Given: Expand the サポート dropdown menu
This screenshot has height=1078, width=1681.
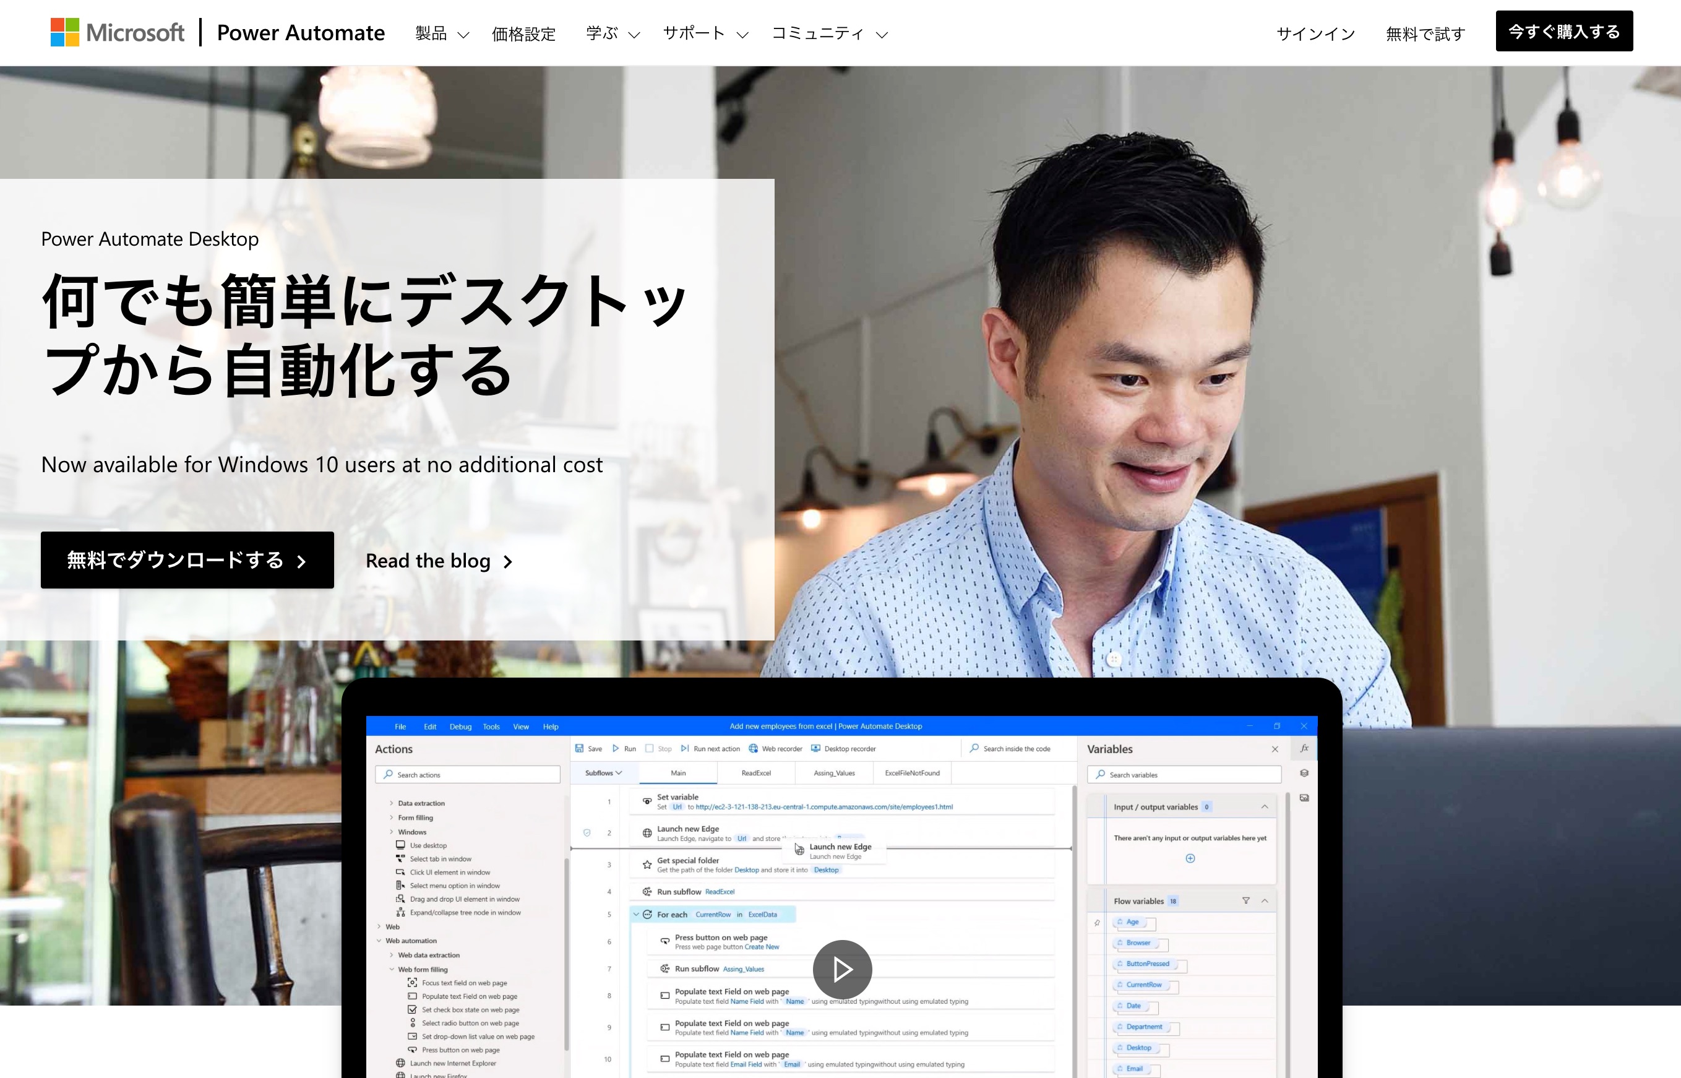Looking at the screenshot, I should point(705,33).
